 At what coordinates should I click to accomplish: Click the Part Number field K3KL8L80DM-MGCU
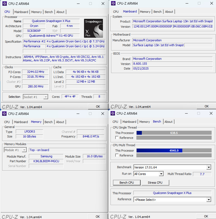pos(46,161)
